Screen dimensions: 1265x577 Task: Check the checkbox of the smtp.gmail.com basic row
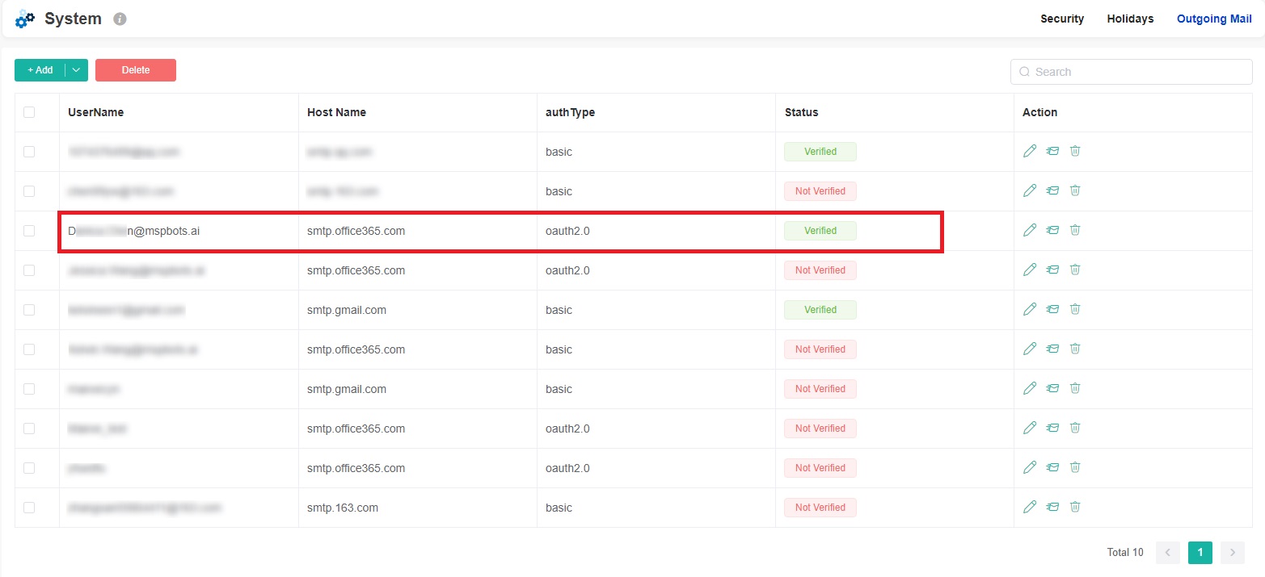(30, 309)
